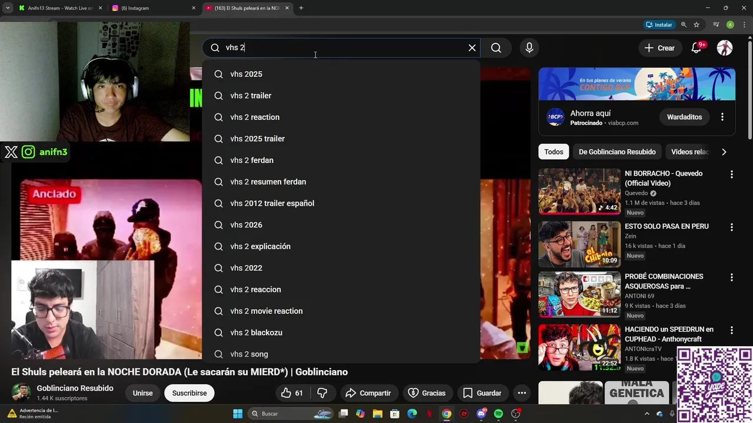Image resolution: width=753 pixels, height=423 pixels.
Task: Open Discord from the taskbar
Action: pyautogui.click(x=481, y=414)
